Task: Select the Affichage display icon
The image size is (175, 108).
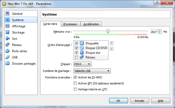Action: coord(7,26)
